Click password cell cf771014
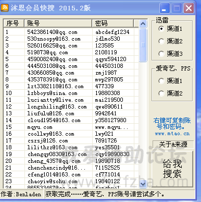This screenshot has height=202, width=201. point(108,174)
